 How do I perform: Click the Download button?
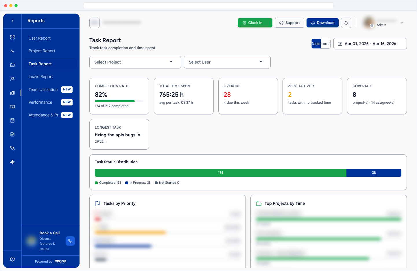click(x=322, y=23)
